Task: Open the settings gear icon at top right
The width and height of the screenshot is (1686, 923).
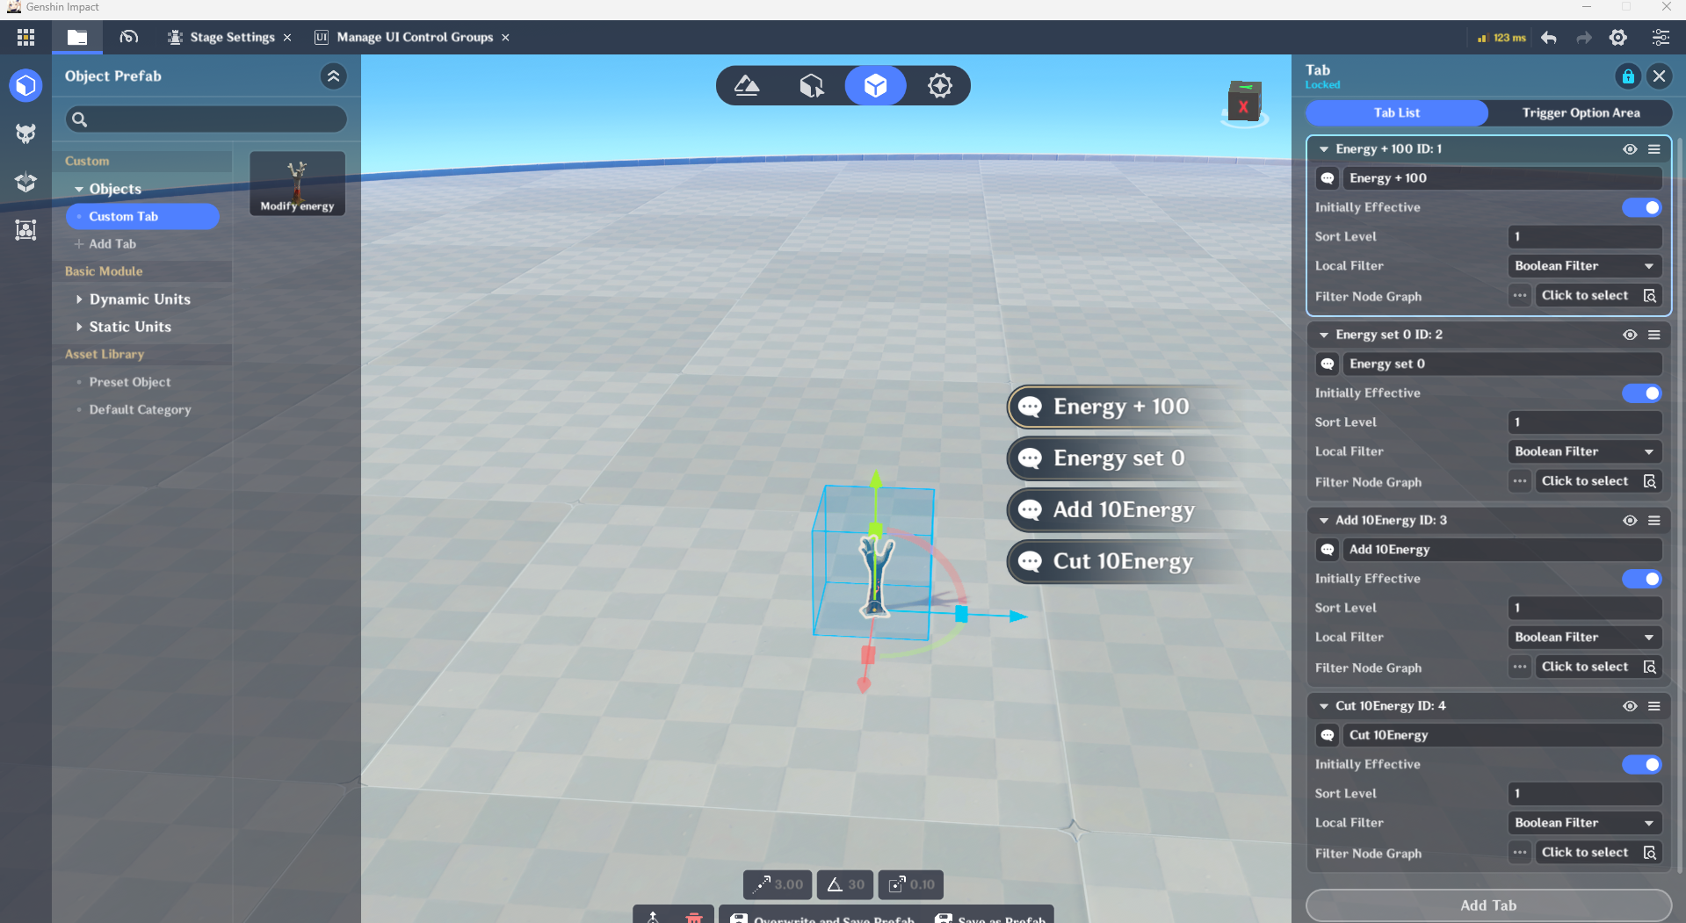Action: (1617, 38)
